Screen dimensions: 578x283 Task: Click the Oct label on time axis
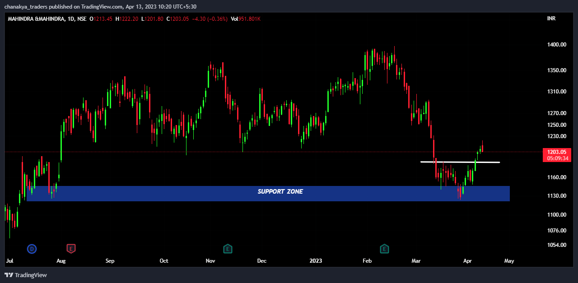[164, 261]
